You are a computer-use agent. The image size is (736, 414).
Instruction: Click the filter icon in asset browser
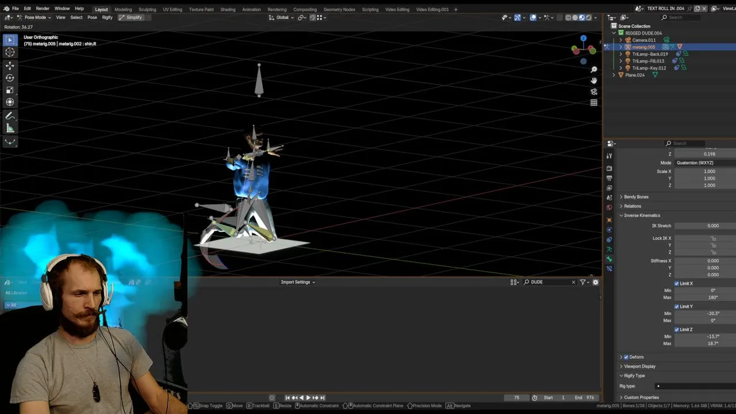coord(582,282)
